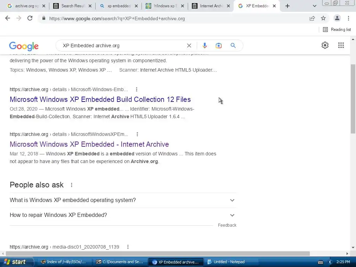Image resolution: width=356 pixels, height=267 pixels.
Task: Share this page icon
Action: tap(312, 18)
